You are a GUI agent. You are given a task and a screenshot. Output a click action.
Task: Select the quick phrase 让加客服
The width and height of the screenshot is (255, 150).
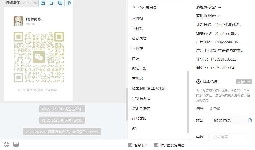pyautogui.click(x=139, y=119)
